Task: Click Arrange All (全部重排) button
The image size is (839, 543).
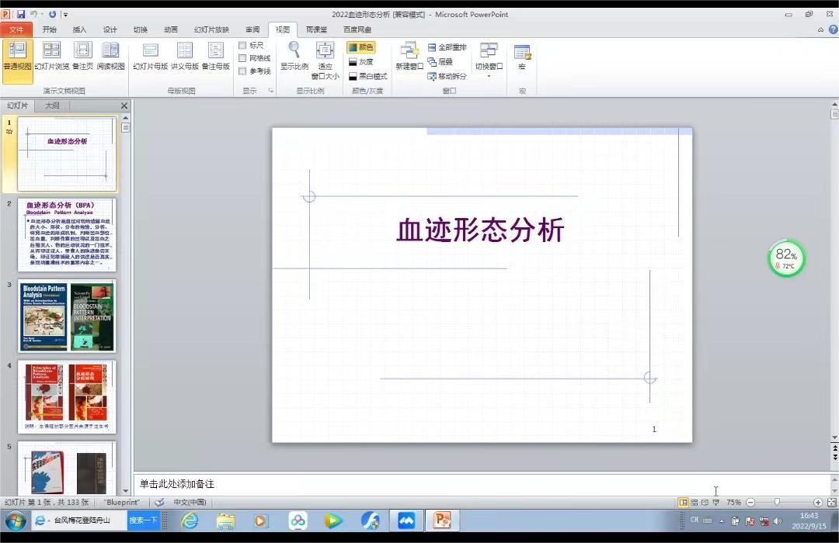Action: (x=447, y=47)
